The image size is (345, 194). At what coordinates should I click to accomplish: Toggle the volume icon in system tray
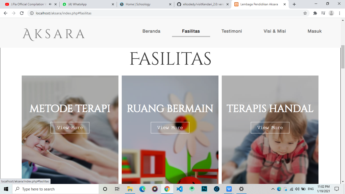coord(297,189)
